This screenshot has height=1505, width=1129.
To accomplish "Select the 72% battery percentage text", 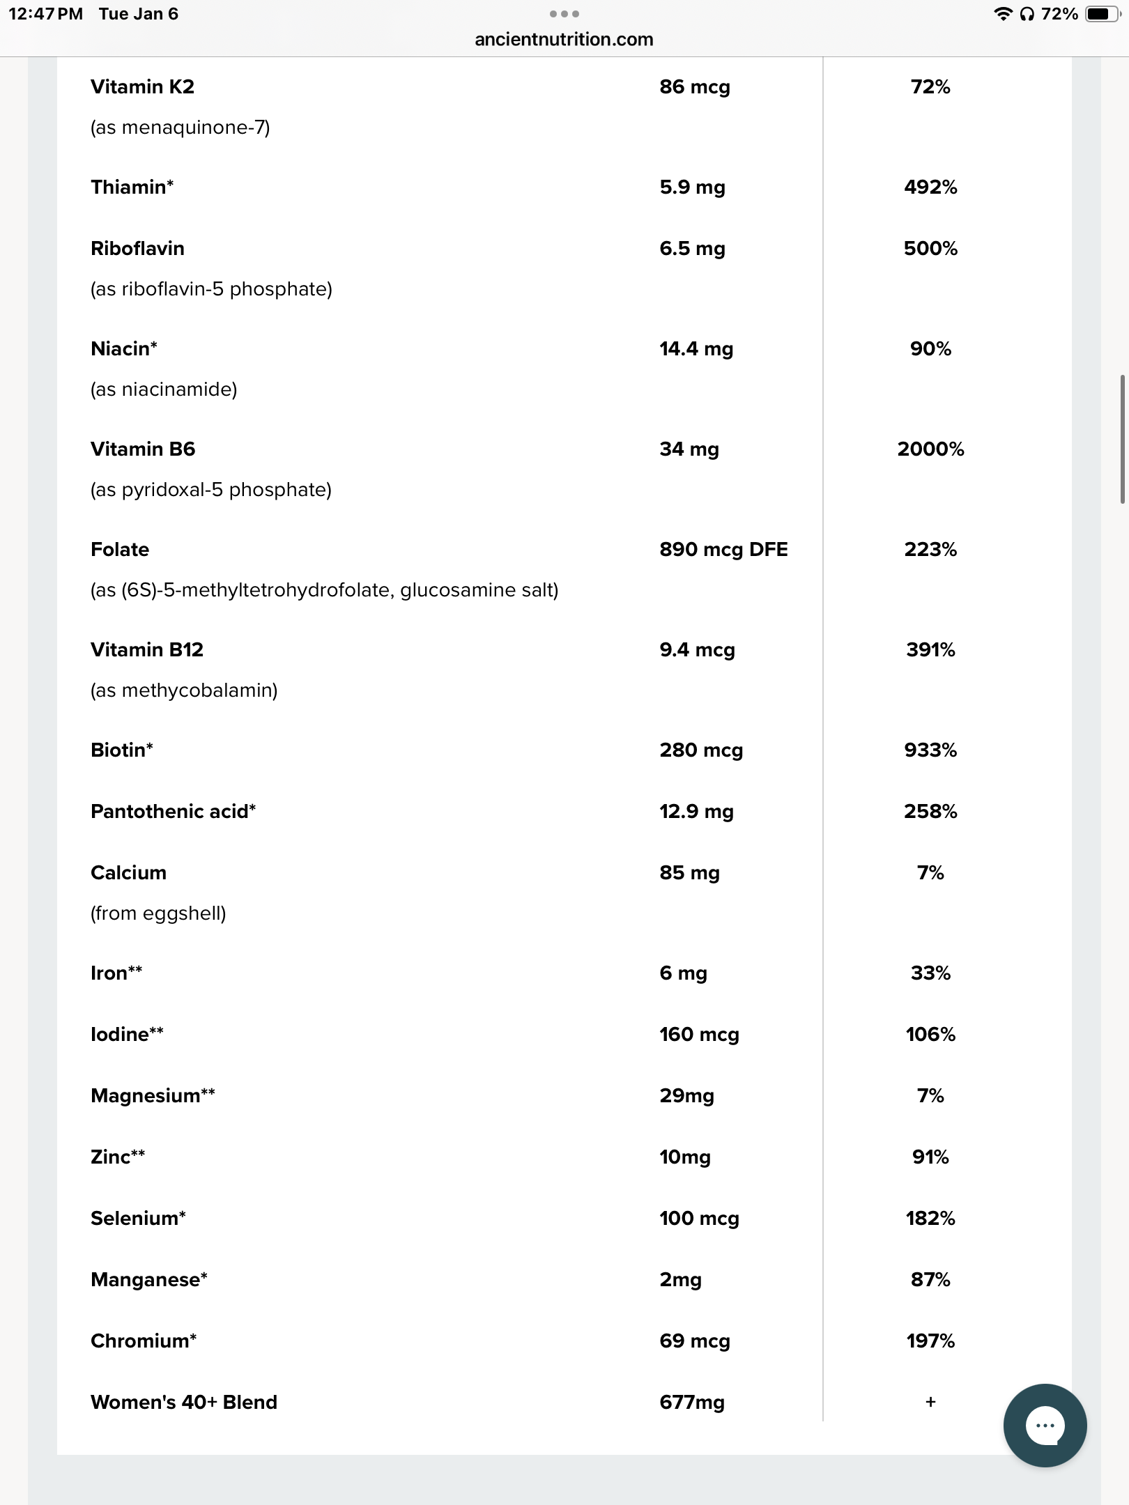I will 1059,14.
